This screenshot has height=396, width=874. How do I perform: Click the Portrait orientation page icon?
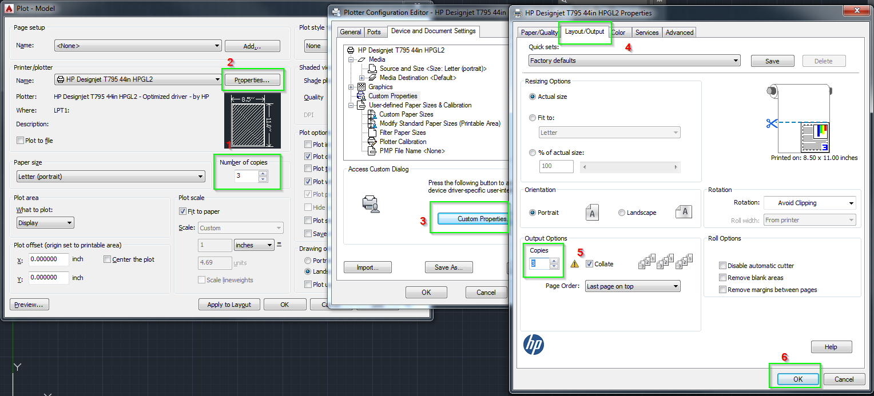click(x=592, y=213)
